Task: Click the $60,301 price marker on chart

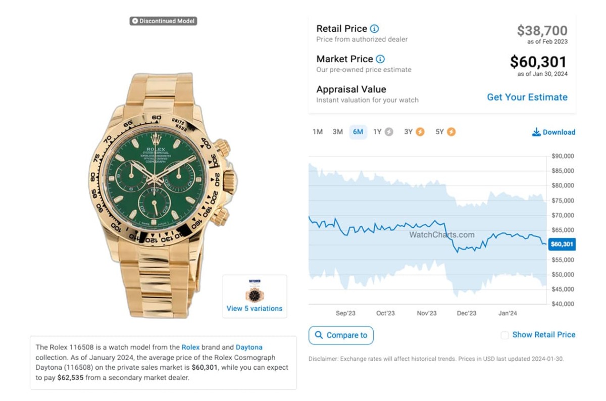Action: click(x=562, y=244)
